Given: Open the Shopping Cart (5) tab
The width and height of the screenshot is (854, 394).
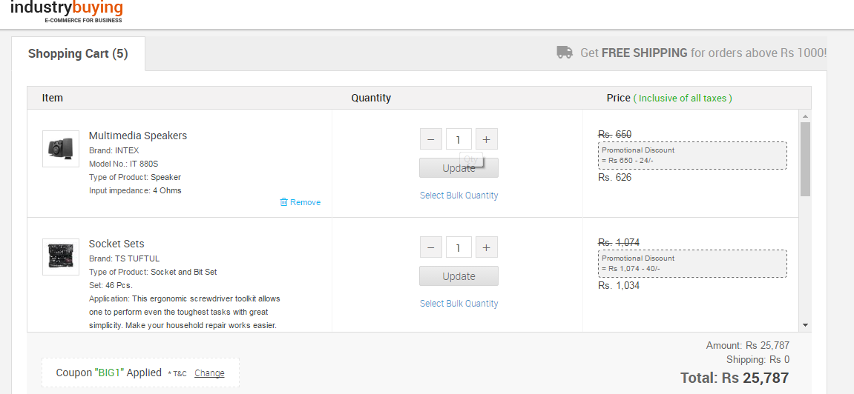Looking at the screenshot, I should pyautogui.click(x=78, y=54).
